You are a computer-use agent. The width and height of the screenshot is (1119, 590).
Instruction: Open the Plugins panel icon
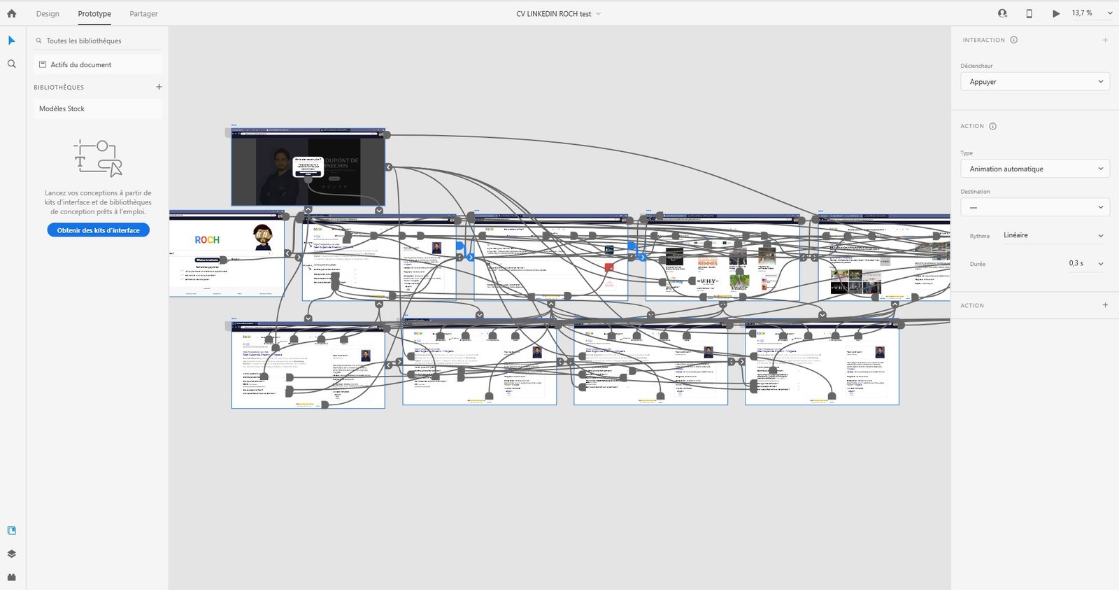pos(11,577)
